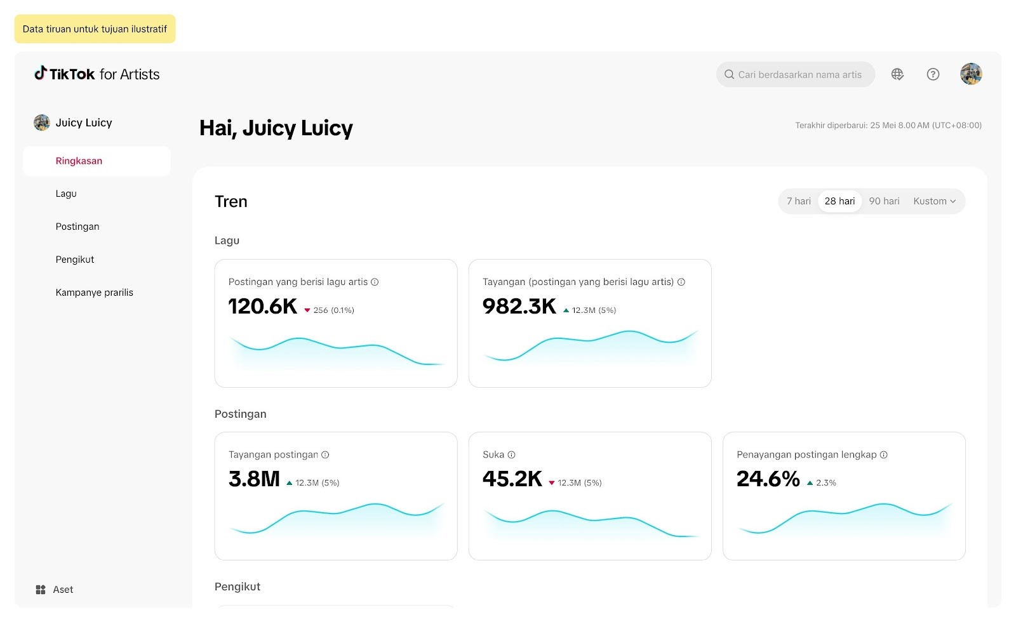Select the 7 hari time range
Viewport: 1016px width, 622px height.
(798, 201)
